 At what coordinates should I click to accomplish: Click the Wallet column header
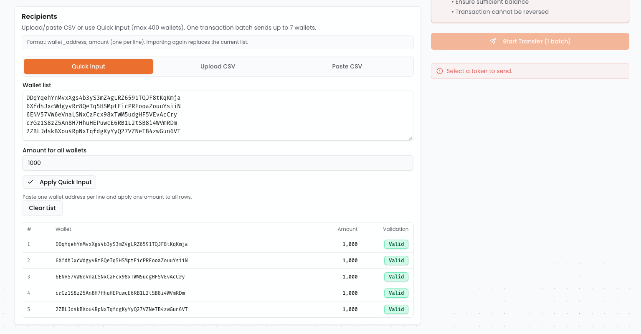63,229
